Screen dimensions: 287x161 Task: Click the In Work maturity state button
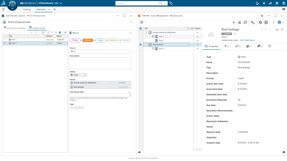pos(88,40)
